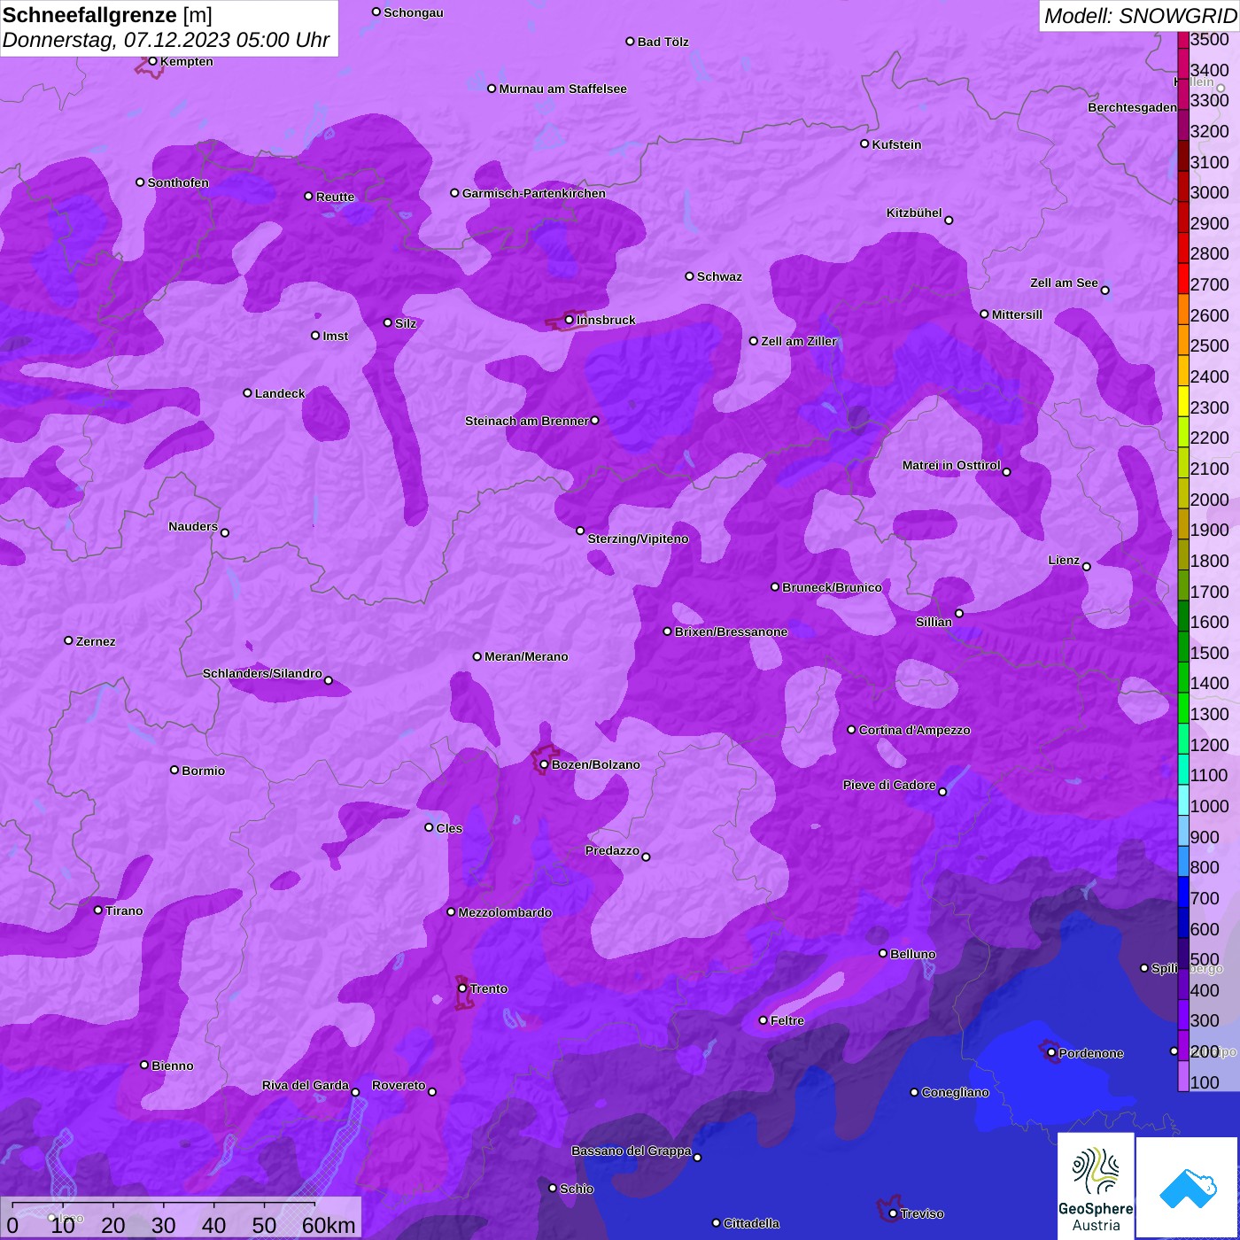This screenshot has width=1240, height=1240.
Task: Click the Steinach am Brenner label
Action: 527,421
